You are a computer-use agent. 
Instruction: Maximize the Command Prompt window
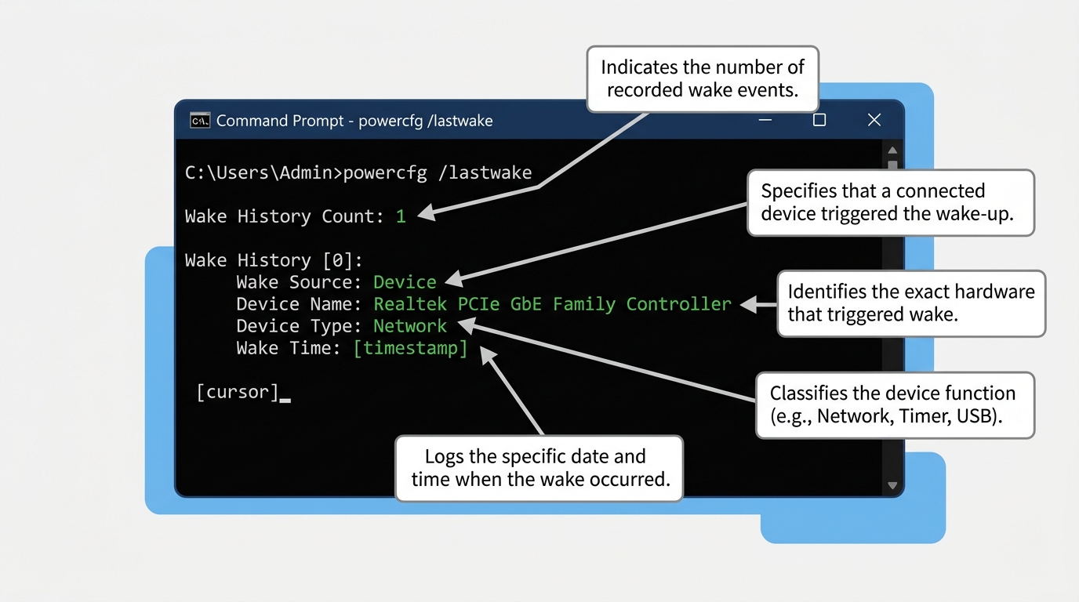(819, 120)
